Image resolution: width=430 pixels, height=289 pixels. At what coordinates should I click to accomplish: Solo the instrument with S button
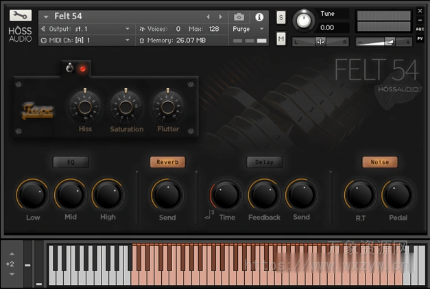[x=280, y=18]
